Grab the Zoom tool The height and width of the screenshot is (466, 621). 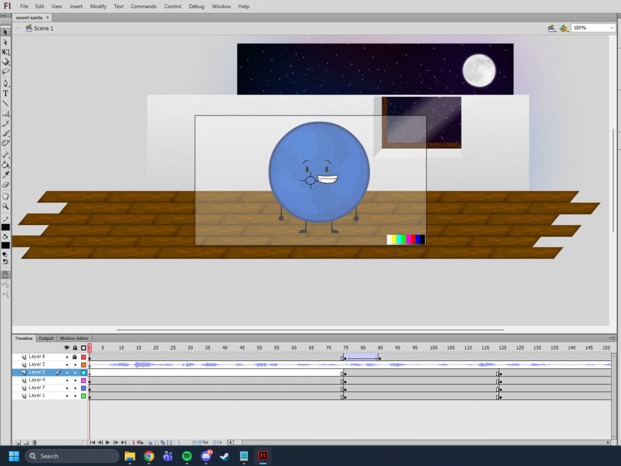tap(7, 205)
